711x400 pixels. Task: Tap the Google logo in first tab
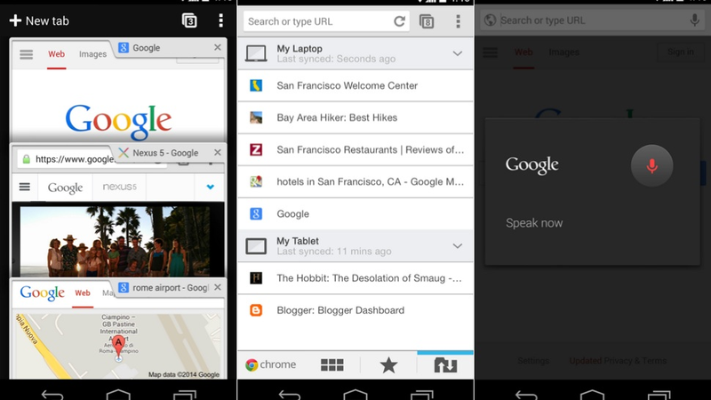click(x=118, y=121)
